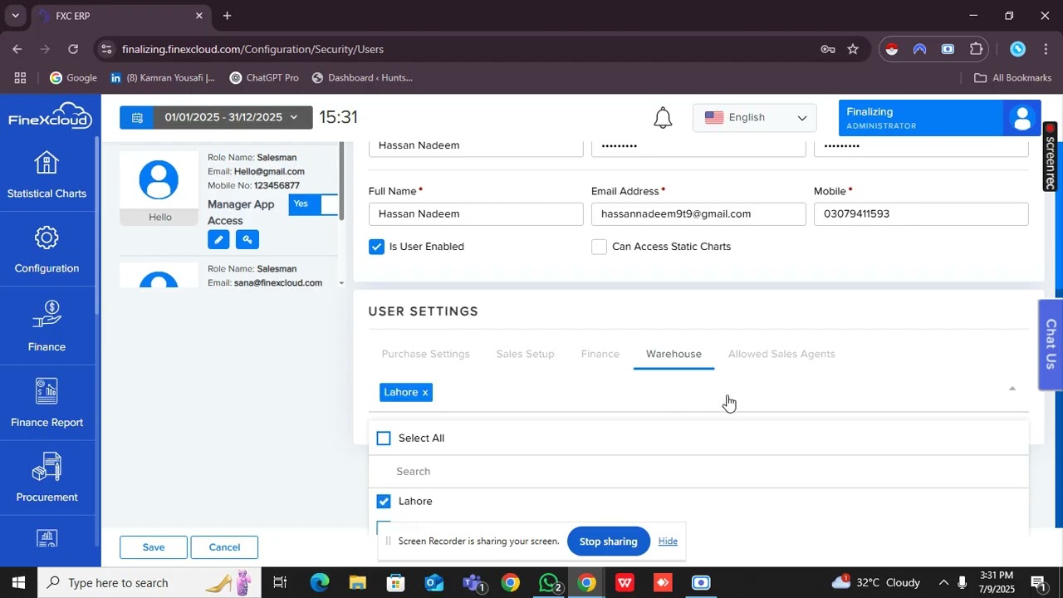Uncheck the Is User Enabled checkbox
This screenshot has width=1063, height=598.
tap(377, 247)
